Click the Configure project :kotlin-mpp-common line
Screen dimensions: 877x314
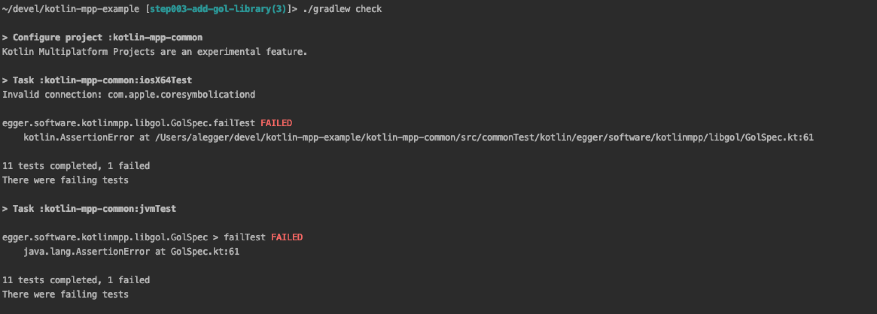pyautogui.click(x=102, y=37)
